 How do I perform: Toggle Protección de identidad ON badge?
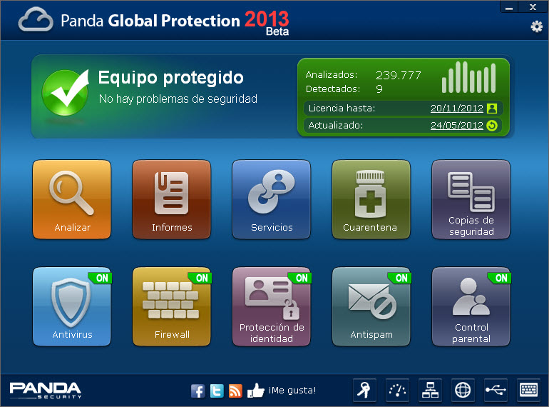301,278
